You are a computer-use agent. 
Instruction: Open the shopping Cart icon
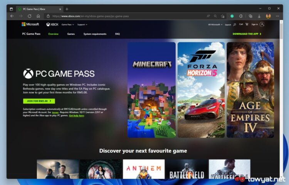coord(247,24)
